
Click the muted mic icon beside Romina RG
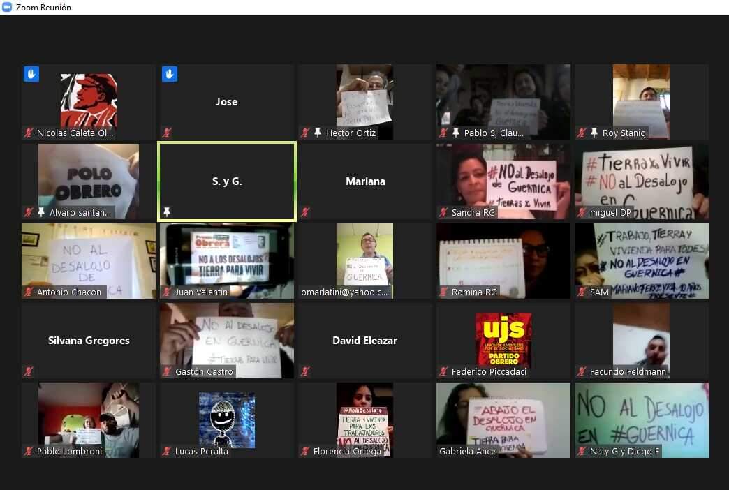tap(444, 292)
